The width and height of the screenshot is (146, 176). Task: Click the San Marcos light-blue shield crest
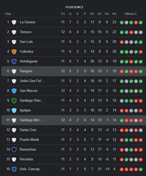[14, 91]
